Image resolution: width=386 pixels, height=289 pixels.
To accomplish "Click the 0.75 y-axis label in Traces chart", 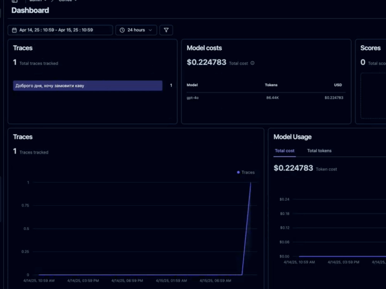I will [x=25, y=205].
